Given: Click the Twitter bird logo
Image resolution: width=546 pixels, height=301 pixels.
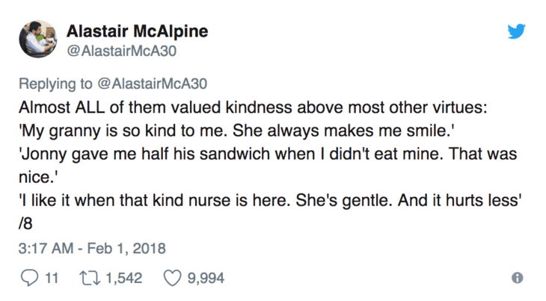Looking at the screenshot, I should click(x=517, y=31).
